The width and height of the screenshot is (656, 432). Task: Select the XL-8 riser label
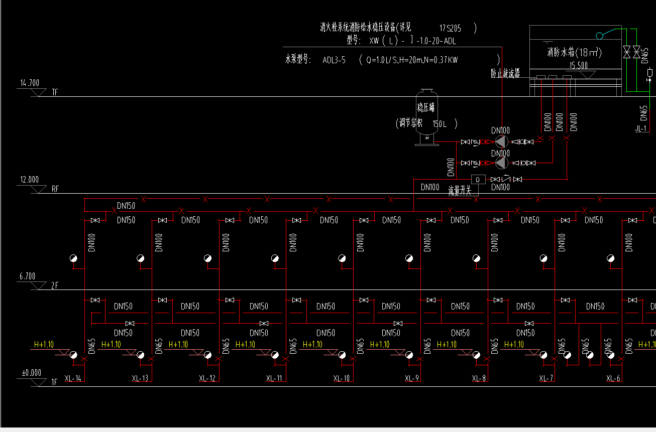pos(479,378)
